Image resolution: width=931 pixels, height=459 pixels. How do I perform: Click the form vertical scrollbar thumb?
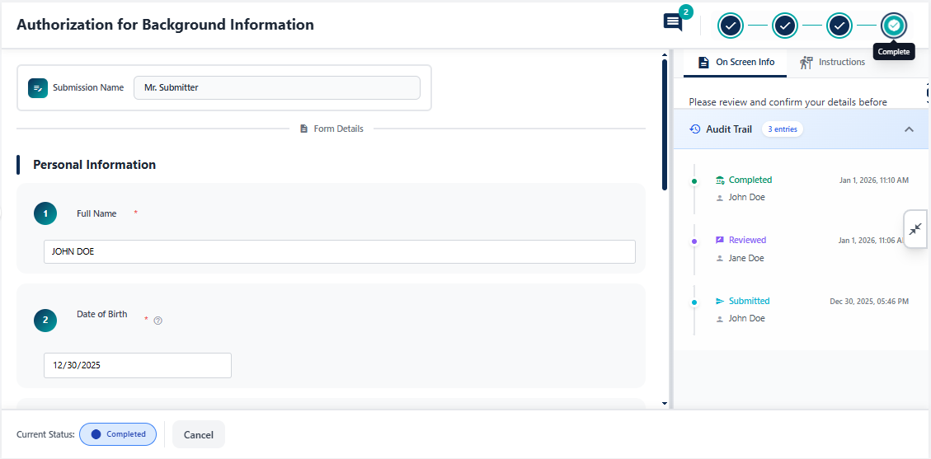pos(665,125)
